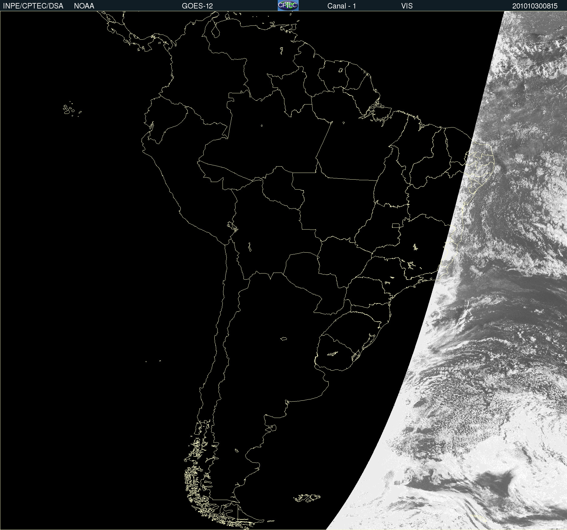This screenshot has height=530, width=567.
Task: Click the INPE/CPTEC/DSA header label
Action: point(33,6)
